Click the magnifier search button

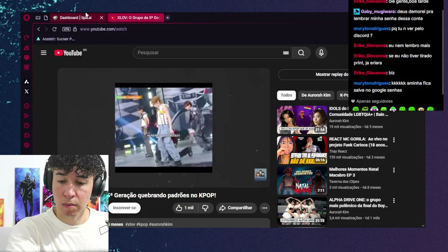click(x=301, y=53)
